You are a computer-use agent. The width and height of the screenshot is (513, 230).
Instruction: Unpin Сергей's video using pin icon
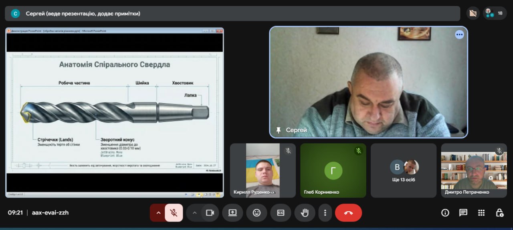278,130
